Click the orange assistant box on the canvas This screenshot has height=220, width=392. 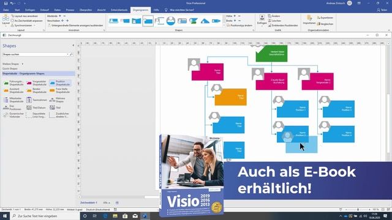(230, 97)
